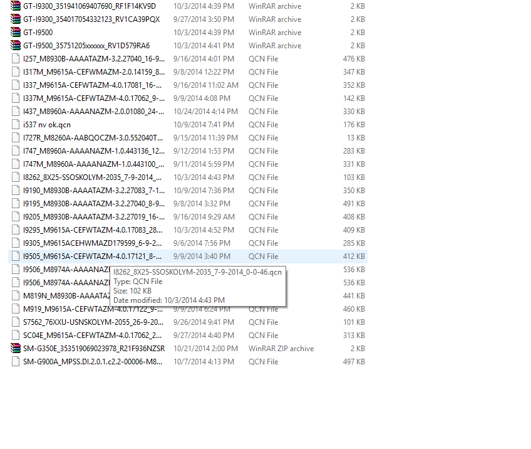
Task: Click the 476 KB size value
Action: (354, 59)
